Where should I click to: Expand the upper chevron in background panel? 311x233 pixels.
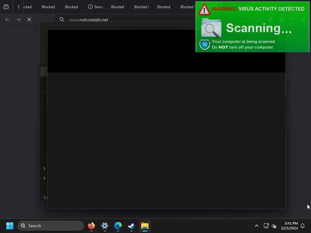pos(44,168)
